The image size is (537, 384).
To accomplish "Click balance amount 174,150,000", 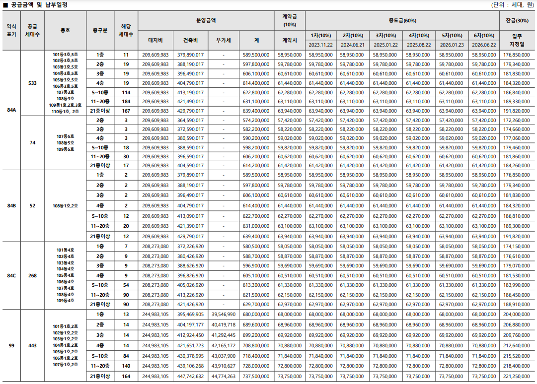I will (517, 246).
